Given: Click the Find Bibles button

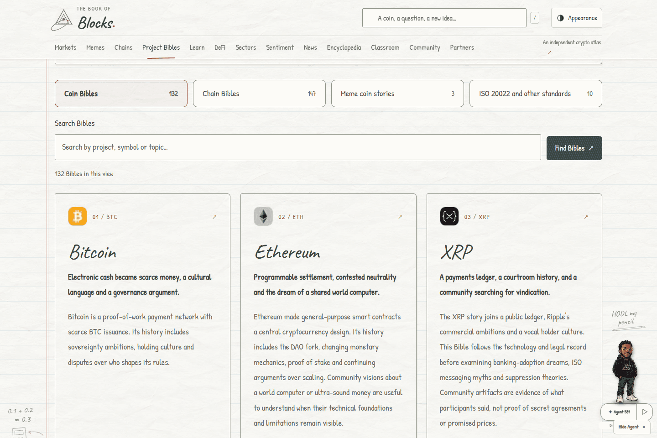Looking at the screenshot, I should click(574, 148).
